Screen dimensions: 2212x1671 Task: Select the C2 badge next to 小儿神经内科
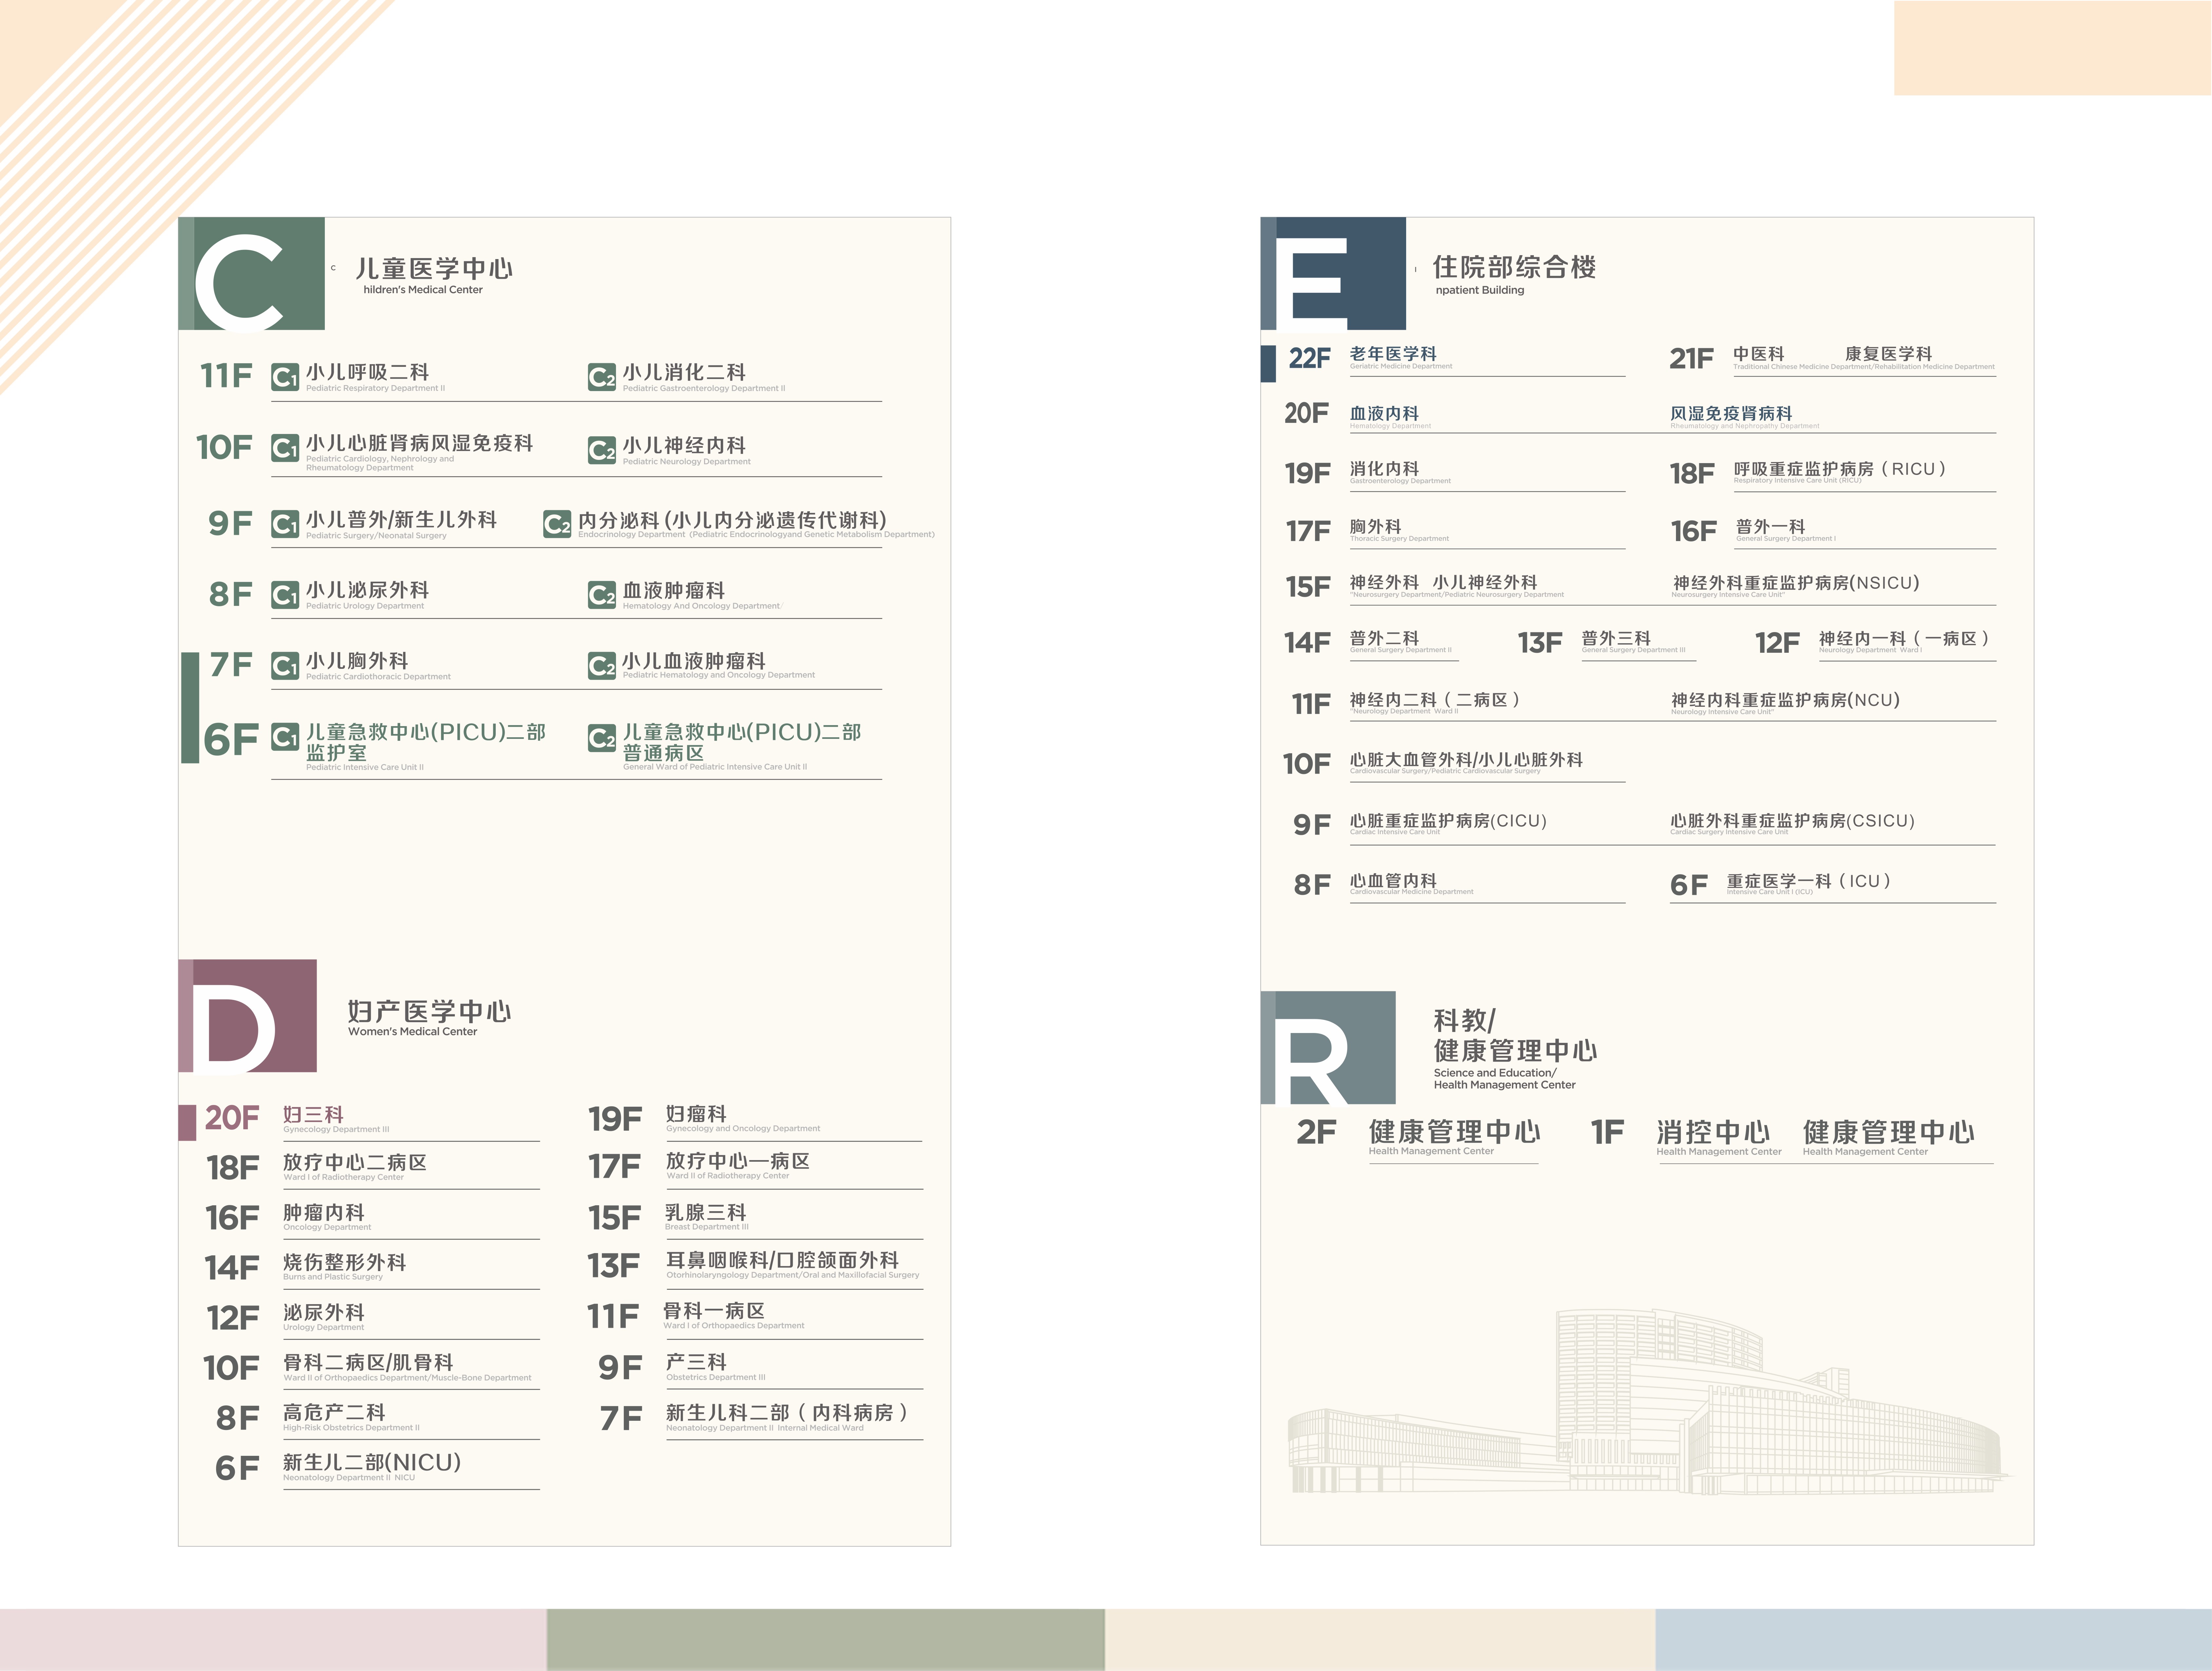pos(602,450)
